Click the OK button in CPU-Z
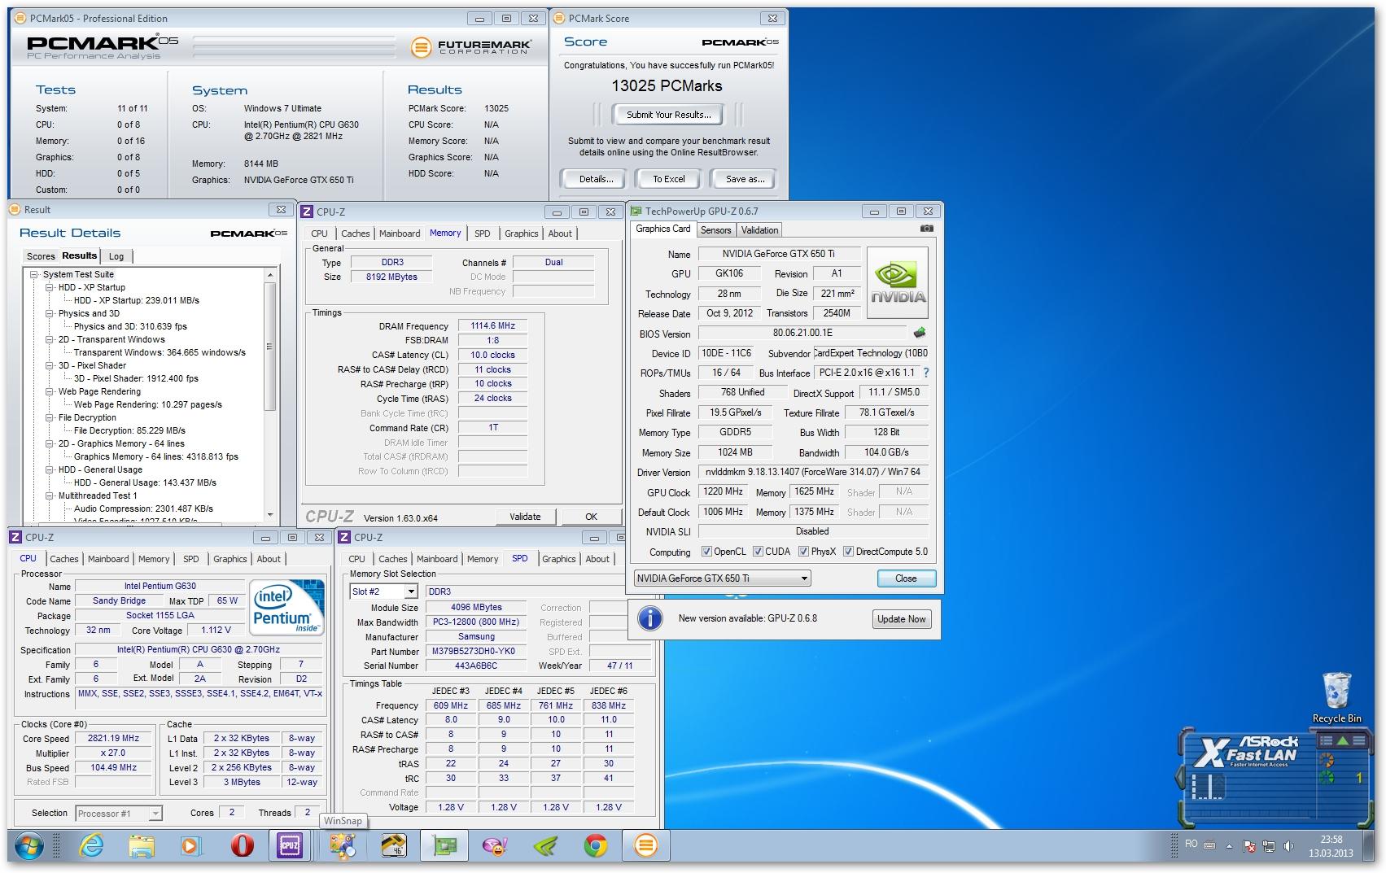The image size is (1386, 873). point(591,517)
